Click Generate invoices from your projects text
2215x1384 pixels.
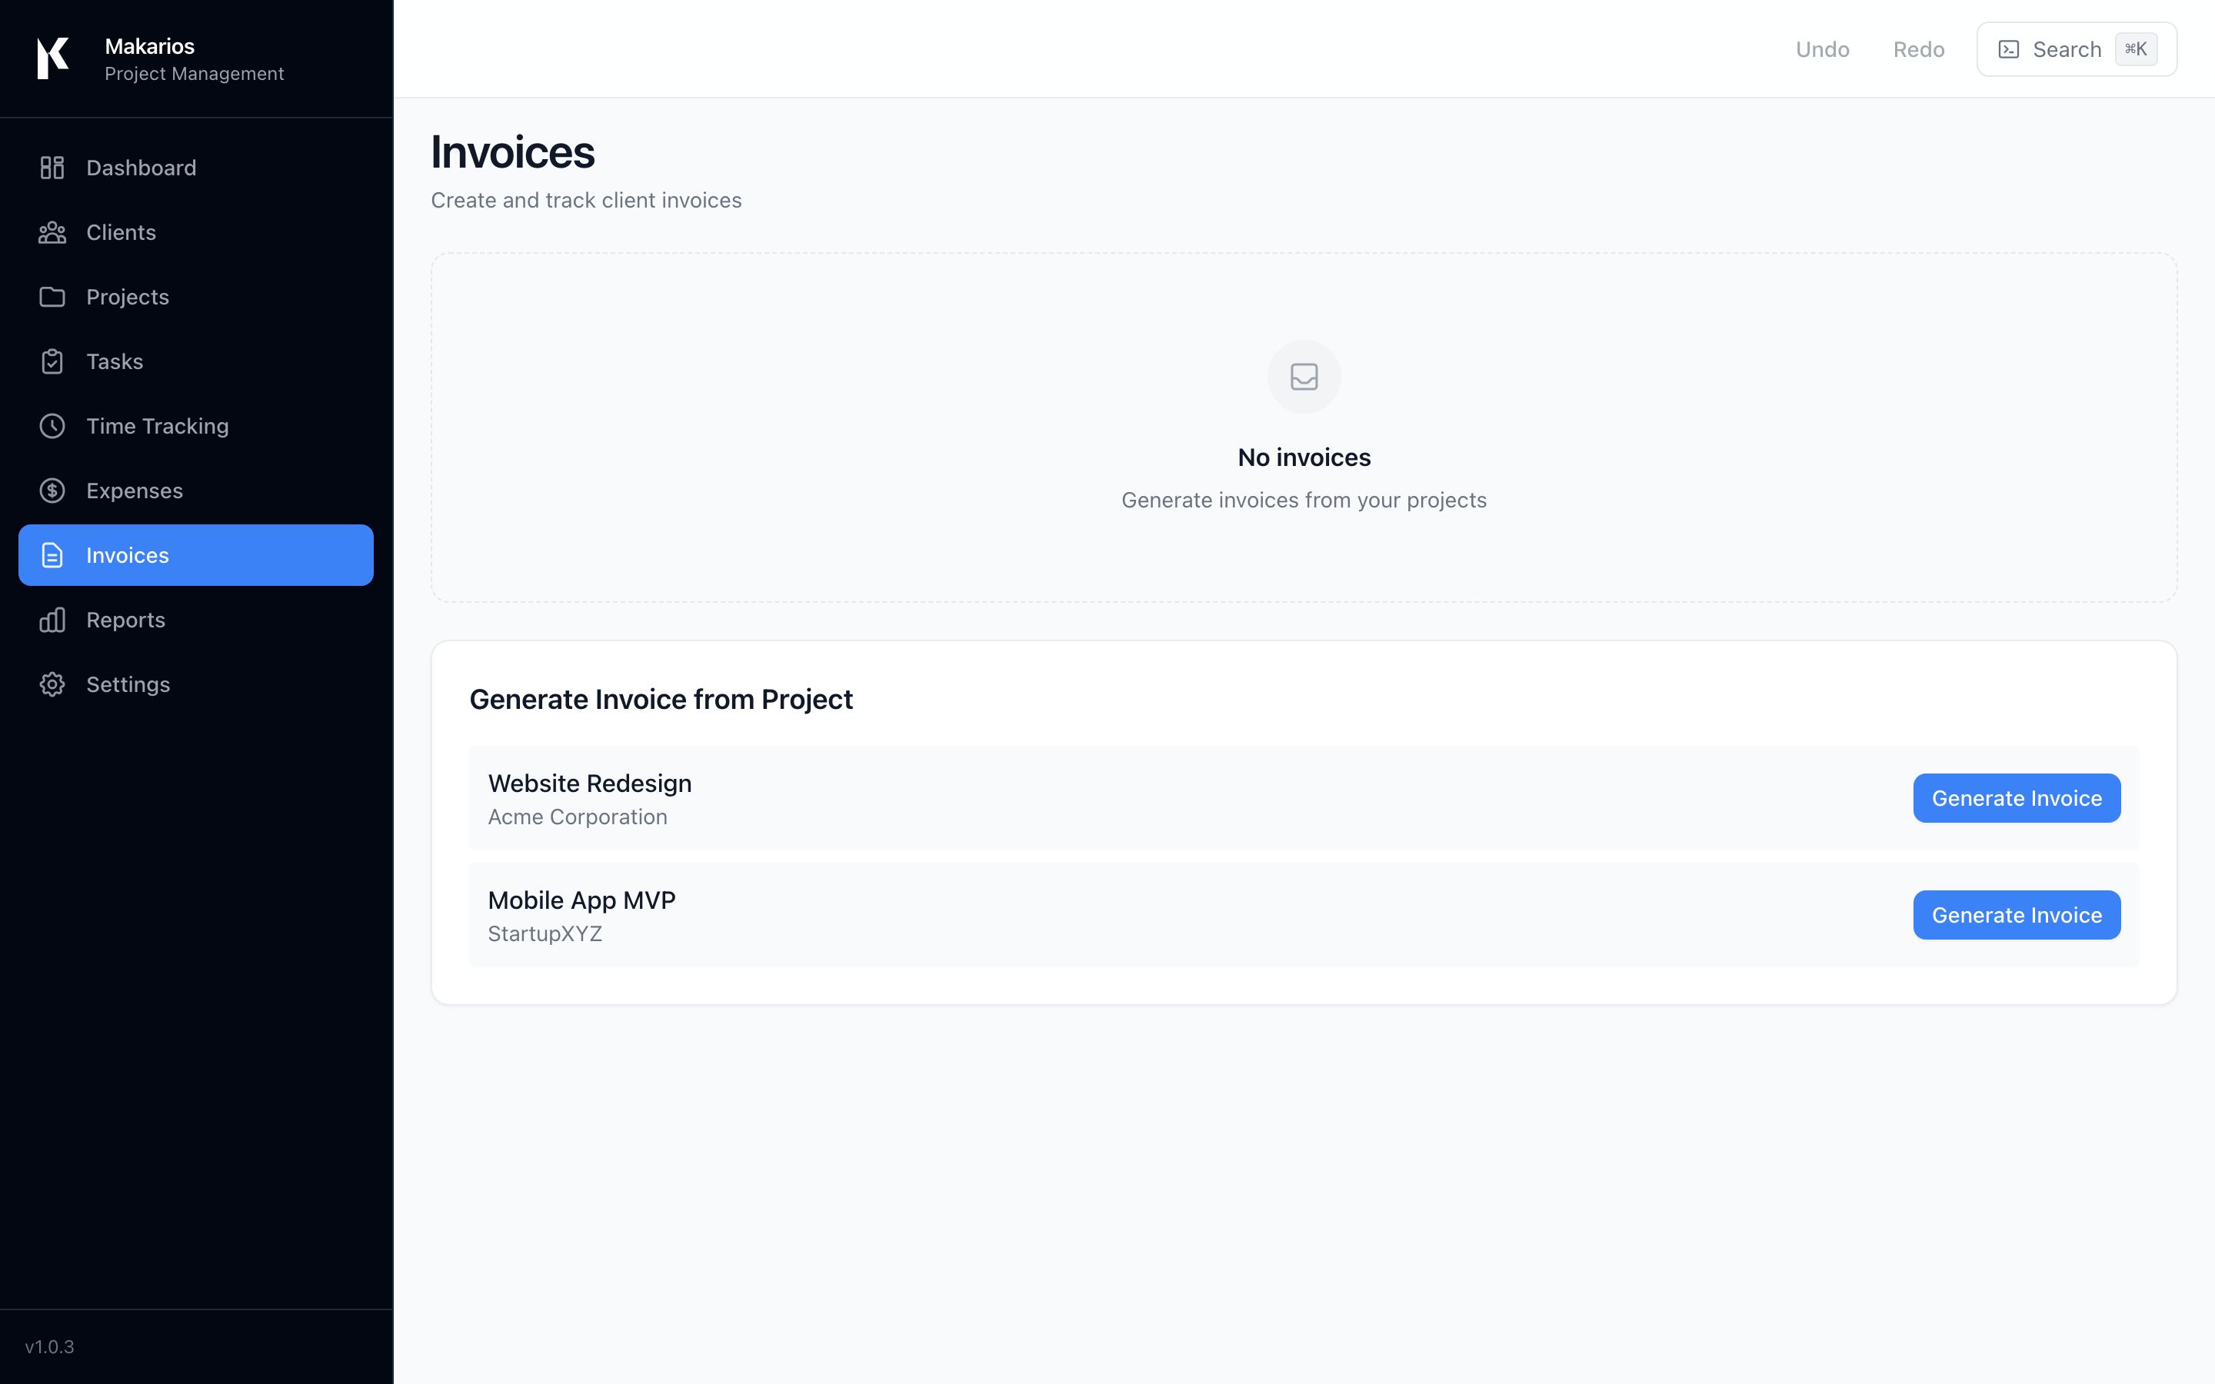pos(1304,501)
